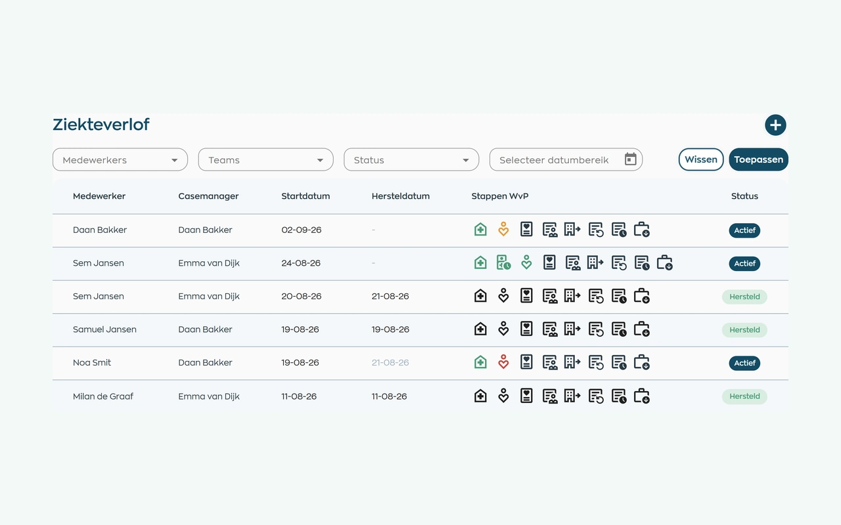Click green heart-person icon in the 24-08-26 row

[x=526, y=263]
